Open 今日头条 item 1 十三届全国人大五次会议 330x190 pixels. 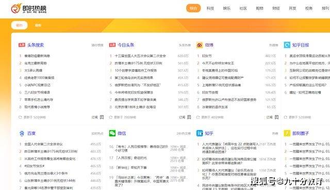[x=140, y=56]
